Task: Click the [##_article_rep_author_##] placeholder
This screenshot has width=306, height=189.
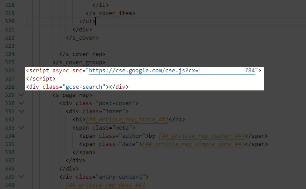Action: coord(202,136)
